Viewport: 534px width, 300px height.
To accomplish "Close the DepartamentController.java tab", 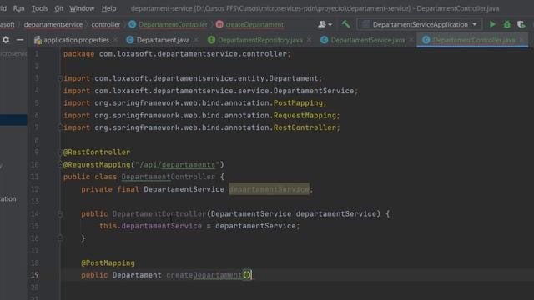I will 521,40.
